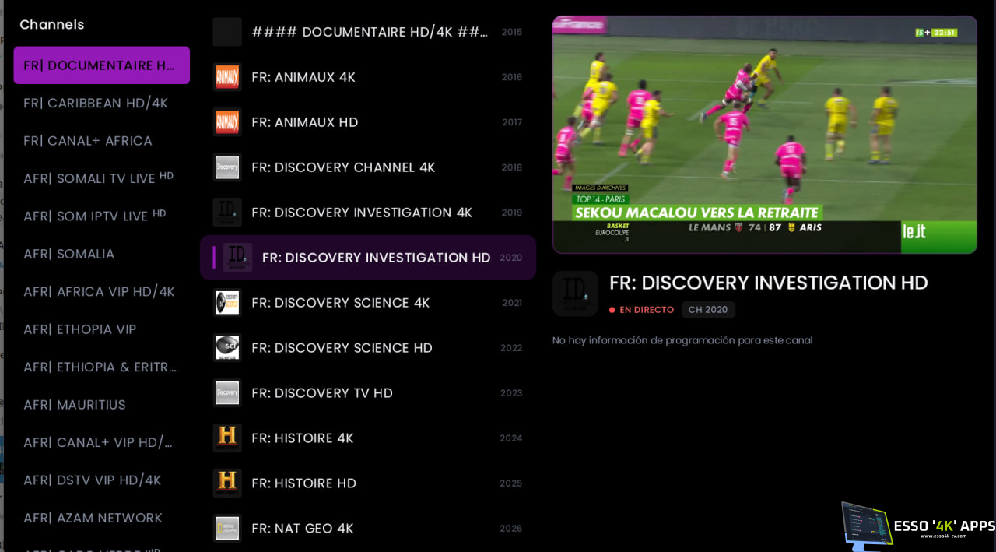Click the Discovery logo beside DISCOVERY CHANNEL 4K

pos(227,167)
